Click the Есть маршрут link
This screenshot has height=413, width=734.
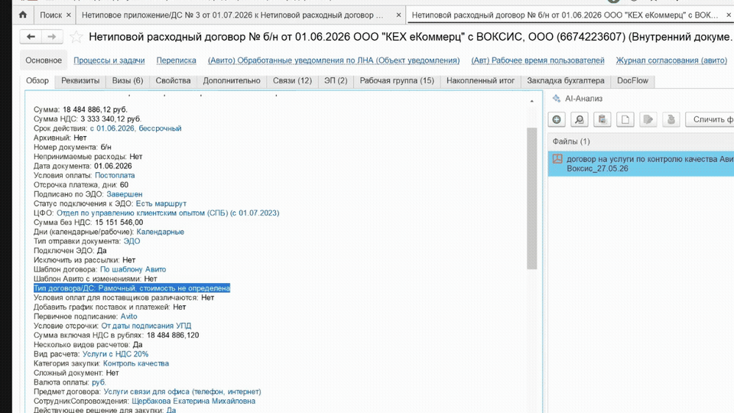pyautogui.click(x=161, y=203)
